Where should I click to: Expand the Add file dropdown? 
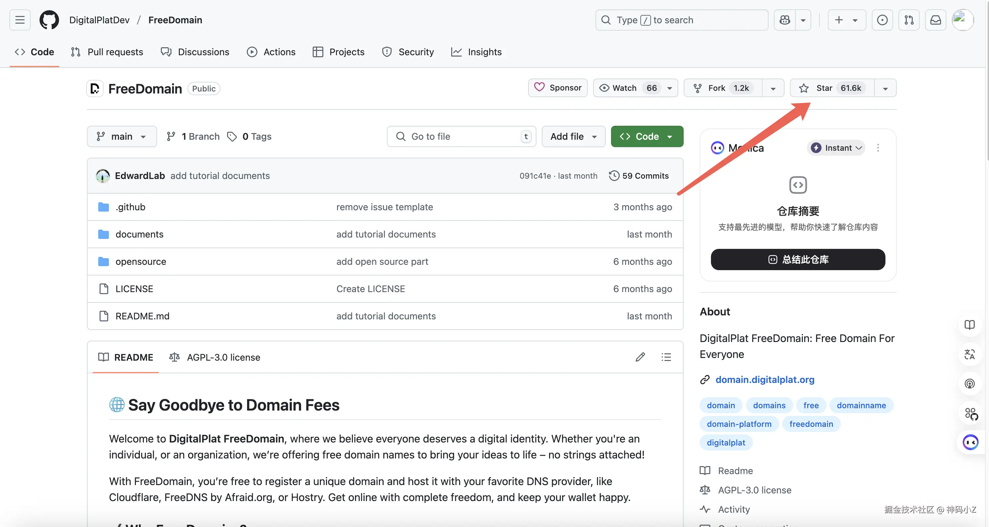(x=573, y=136)
